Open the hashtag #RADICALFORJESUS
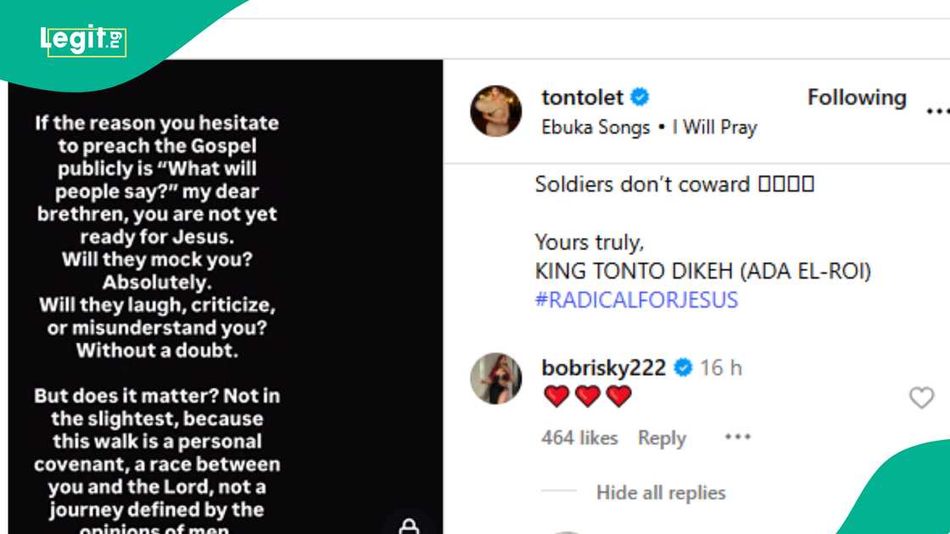Screen dimensions: 950x534 [636, 300]
